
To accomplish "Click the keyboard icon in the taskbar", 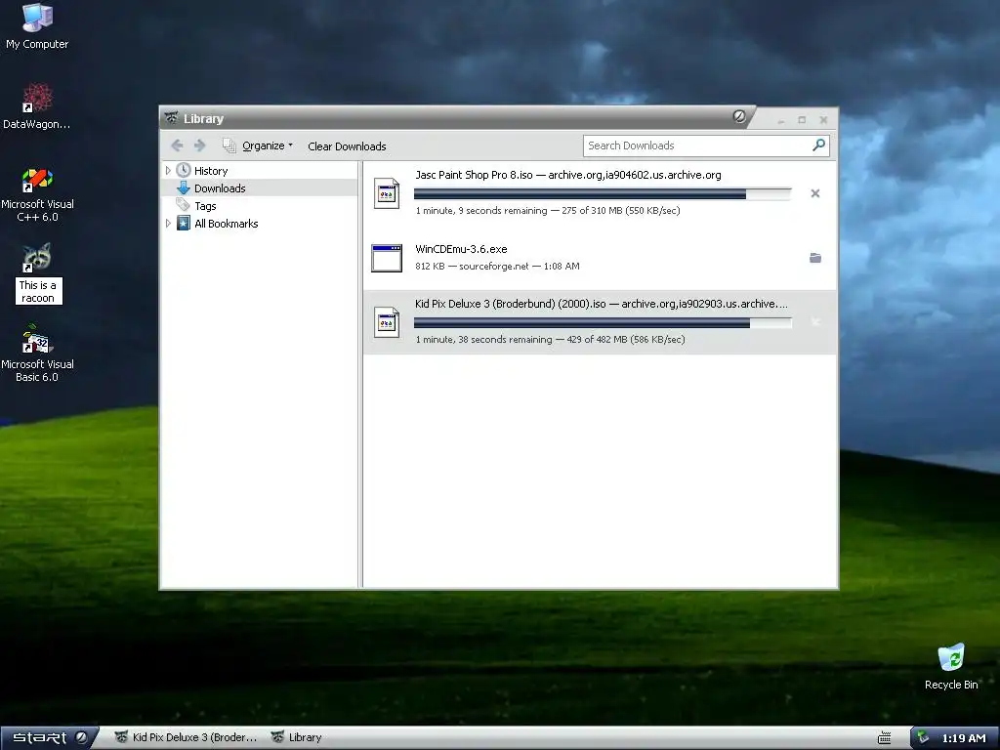I will pos(884,738).
